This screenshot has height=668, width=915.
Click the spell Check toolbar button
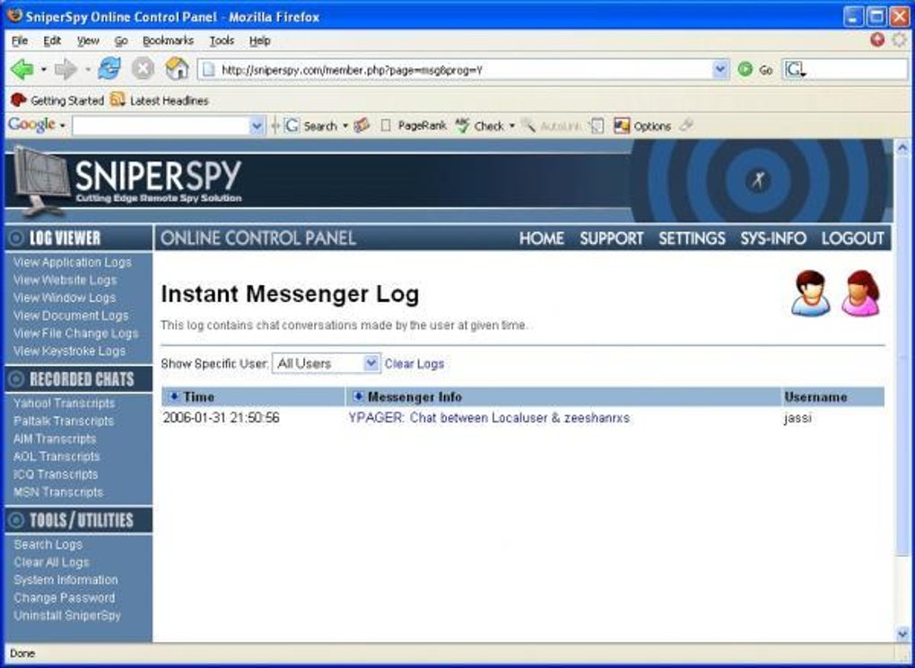479,126
